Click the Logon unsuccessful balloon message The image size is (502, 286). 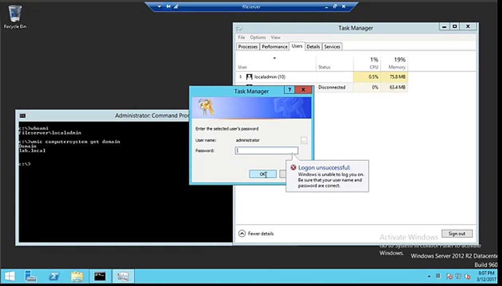click(328, 177)
